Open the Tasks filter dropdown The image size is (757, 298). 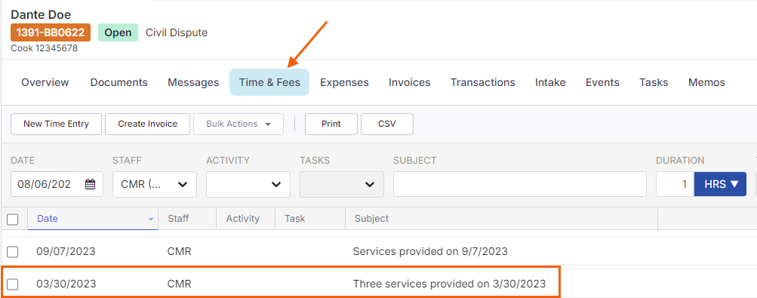click(342, 184)
